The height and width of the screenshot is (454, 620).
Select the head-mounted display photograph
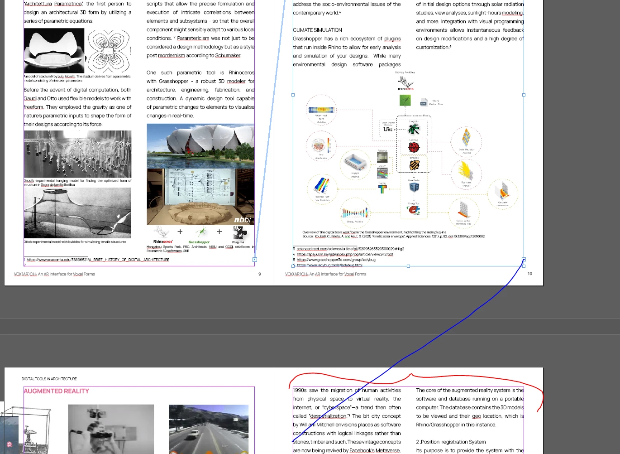pyautogui.click(x=111, y=429)
